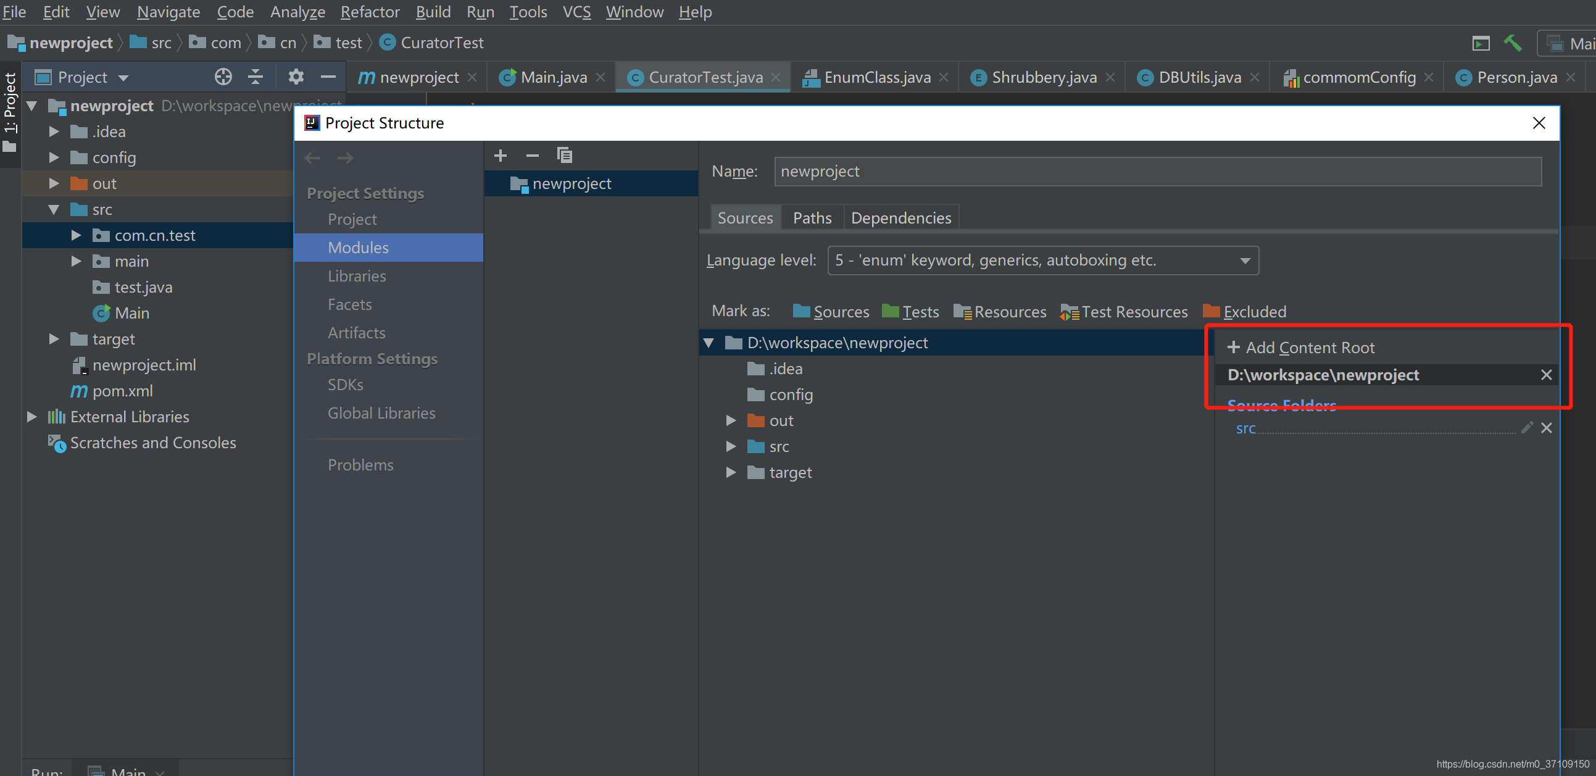Image resolution: width=1596 pixels, height=776 pixels.
Task: Expand External Libraries in project tree
Action: (31, 417)
